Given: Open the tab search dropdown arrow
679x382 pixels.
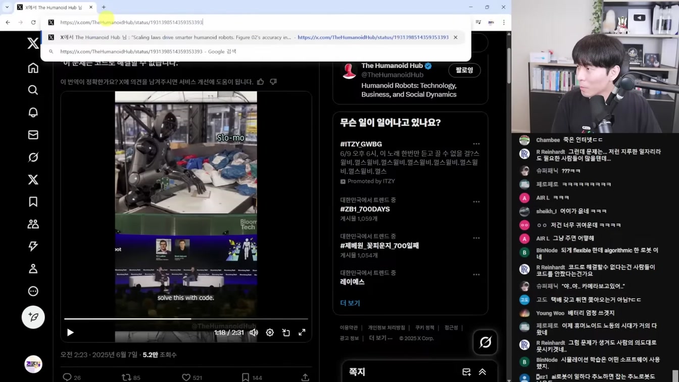Looking at the screenshot, I should (x=7, y=7).
